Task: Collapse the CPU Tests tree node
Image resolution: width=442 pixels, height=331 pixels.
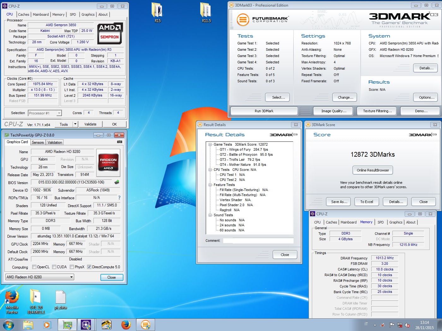Action: pos(210,170)
